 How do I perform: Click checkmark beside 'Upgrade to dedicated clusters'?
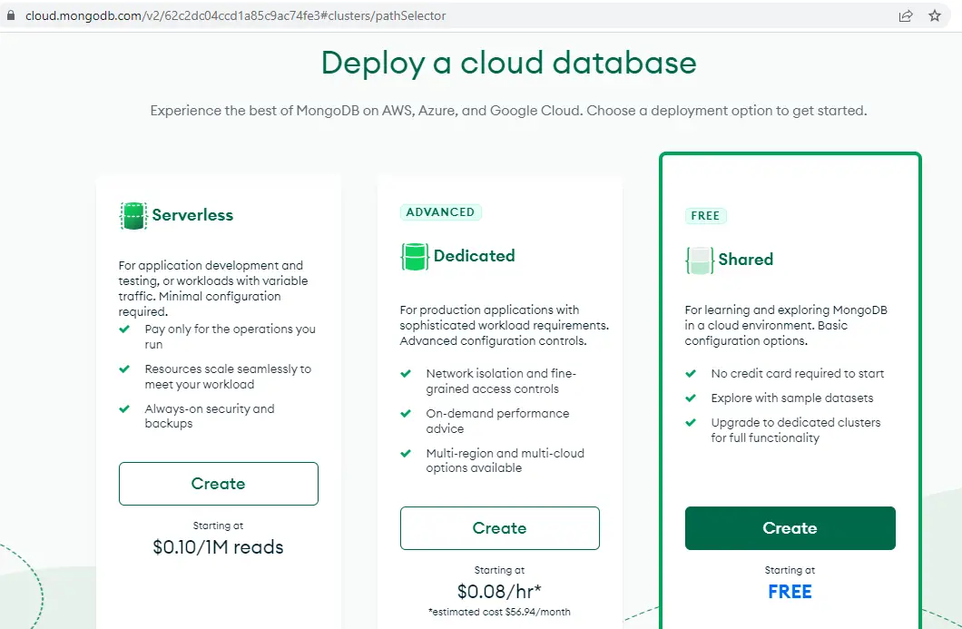[x=691, y=422]
